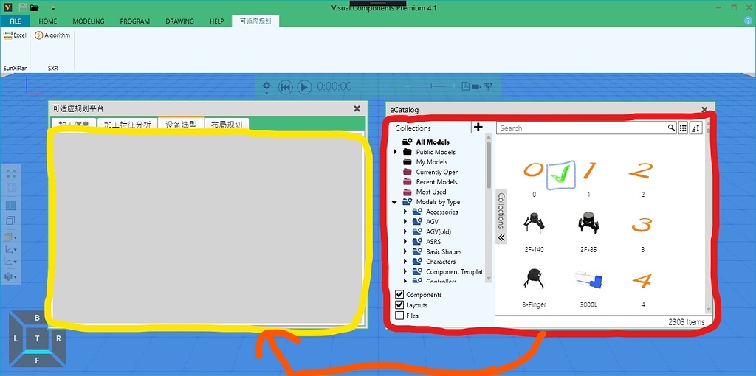This screenshot has height=376, width=756.
Task: Select My Models in the collections tree
Action: tap(431, 161)
